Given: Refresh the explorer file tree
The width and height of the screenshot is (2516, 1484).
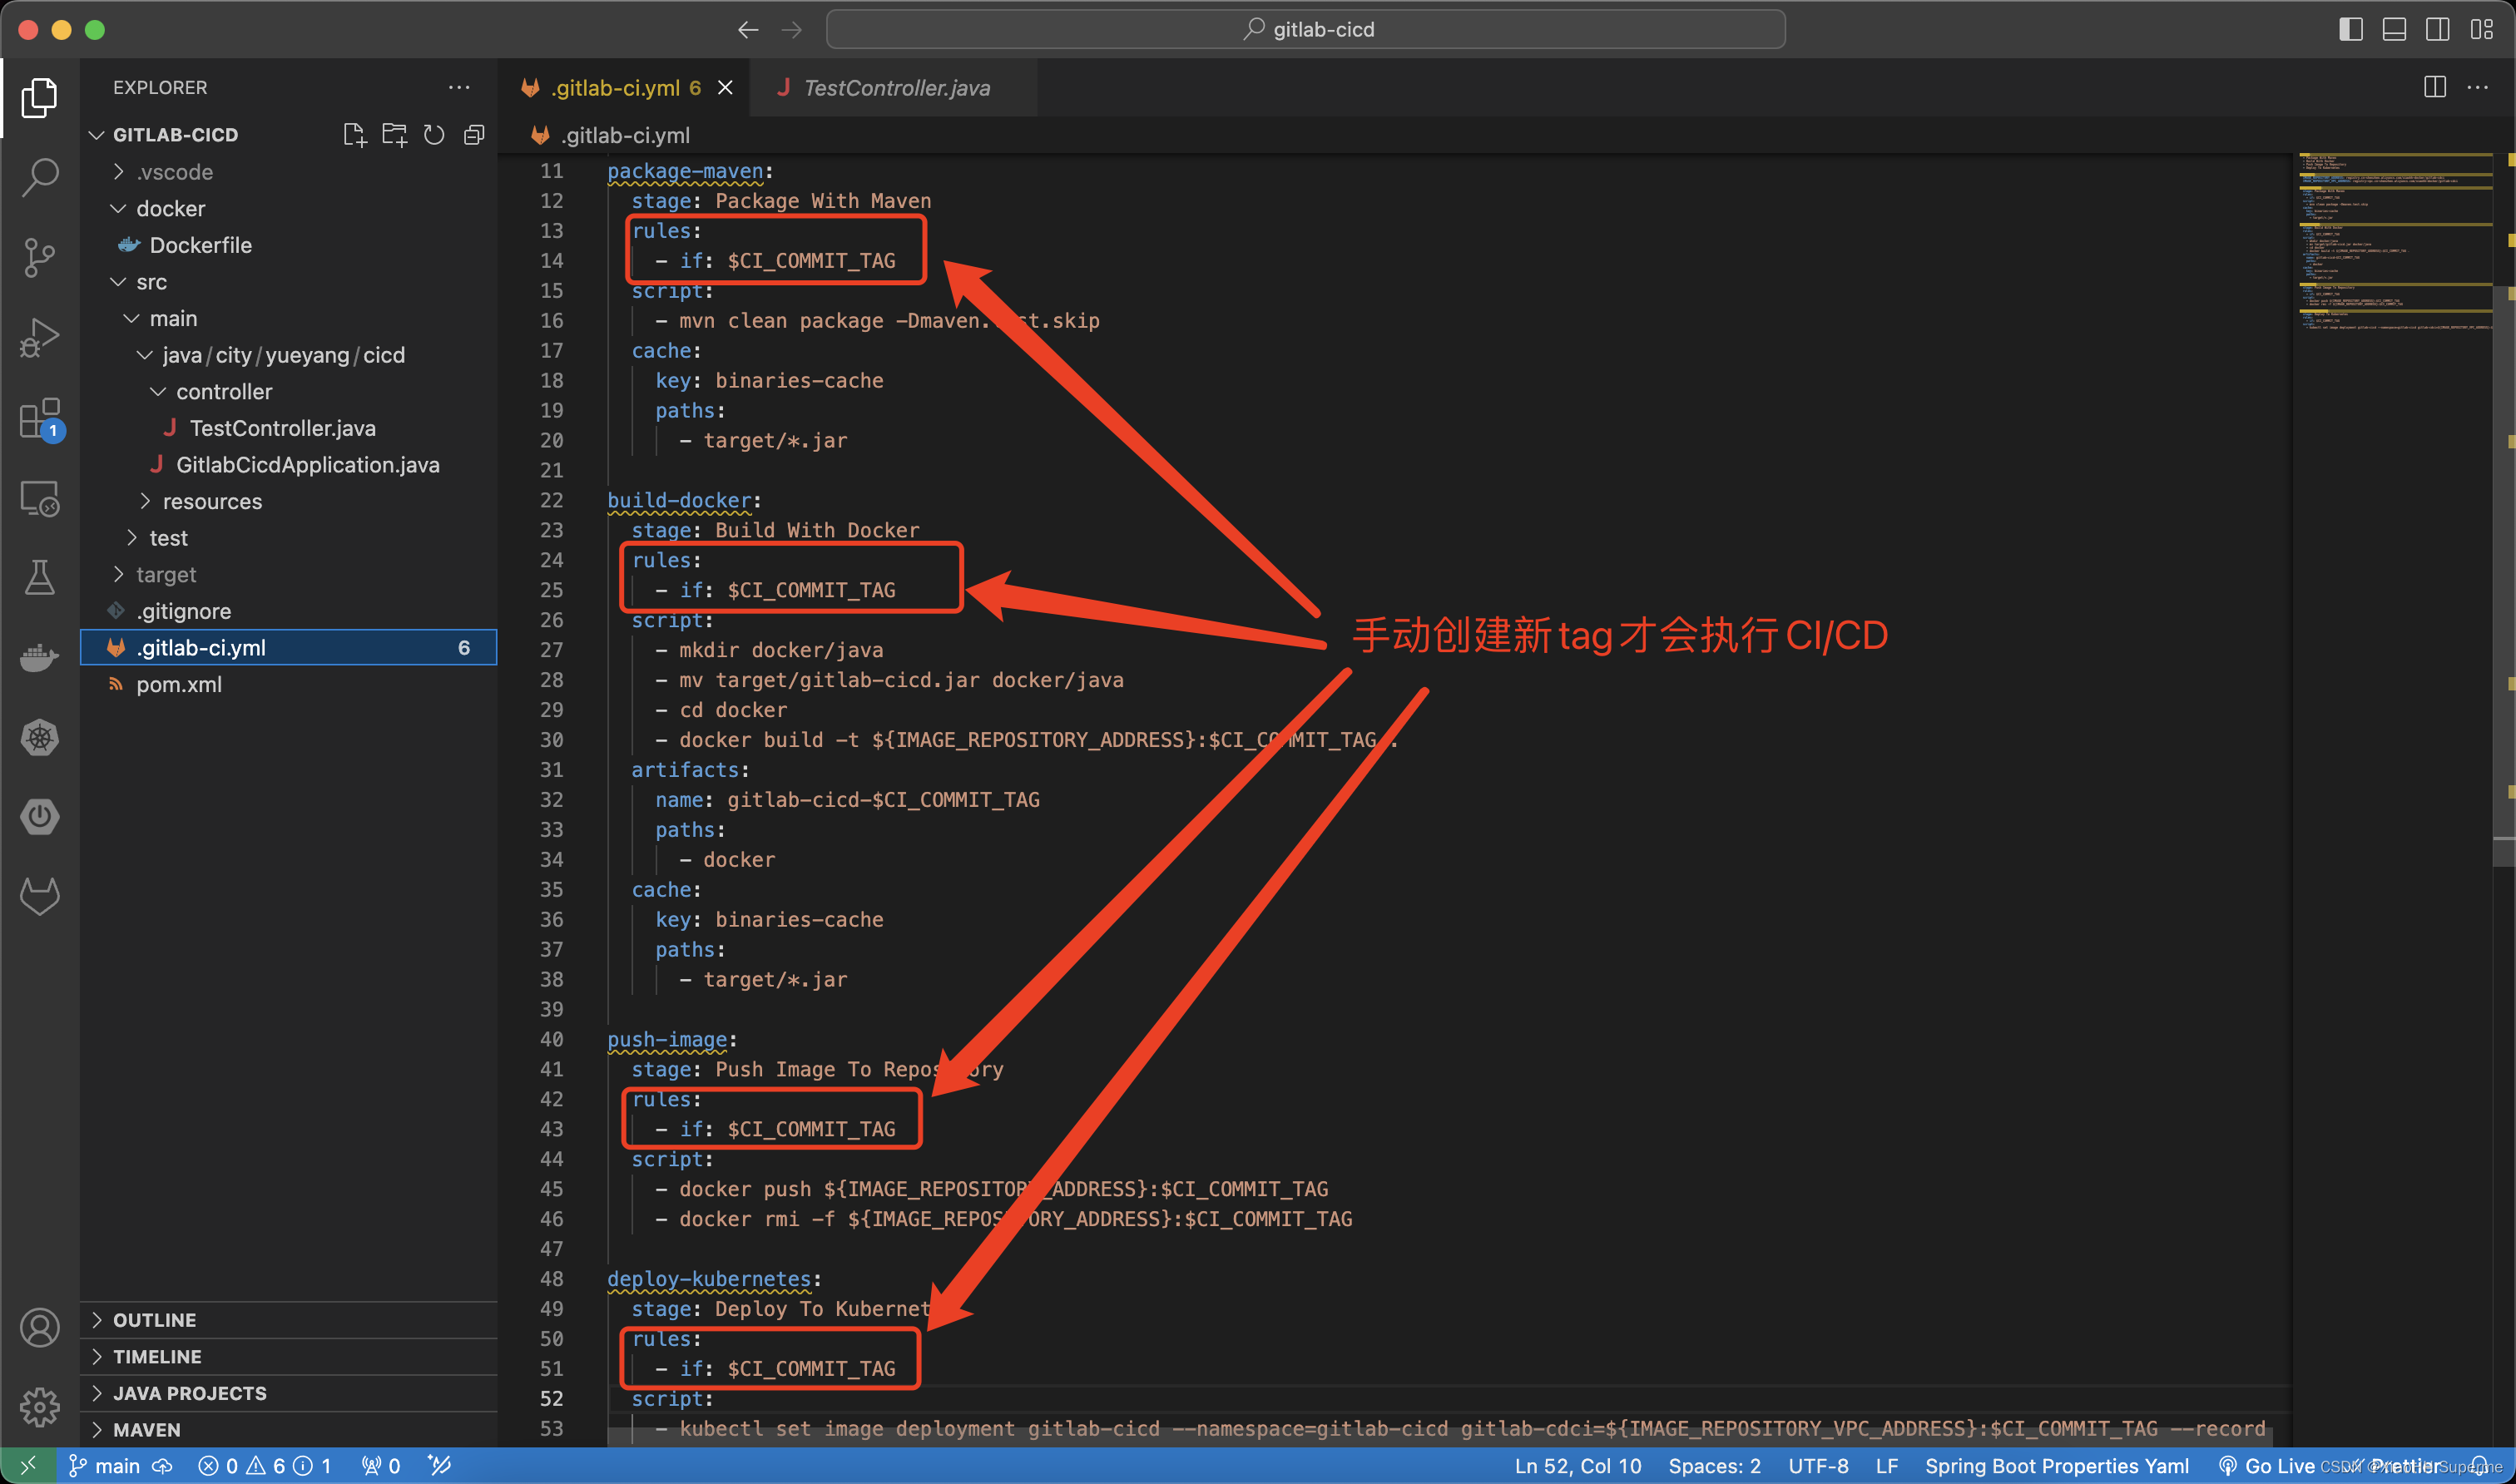Looking at the screenshot, I should (x=434, y=134).
